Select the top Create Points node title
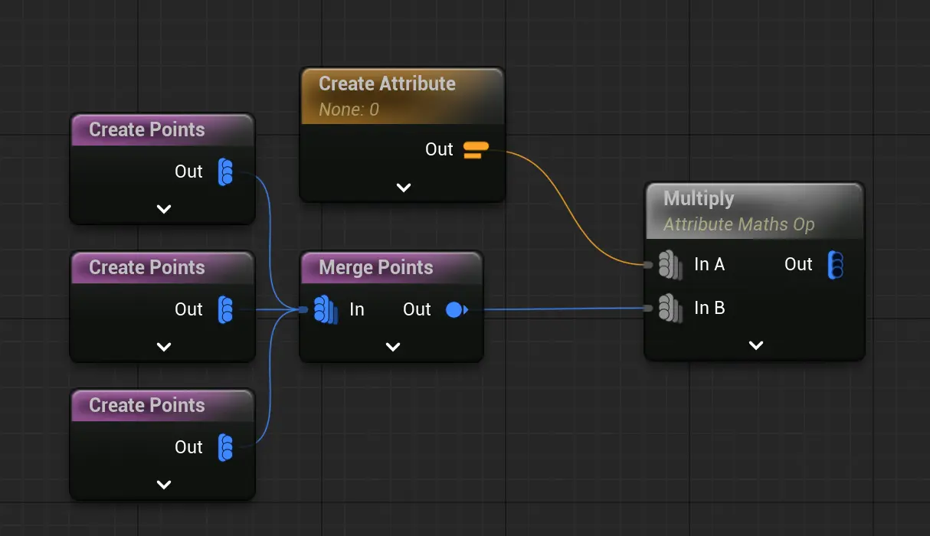Viewport: 930px width, 536px height. [x=147, y=130]
